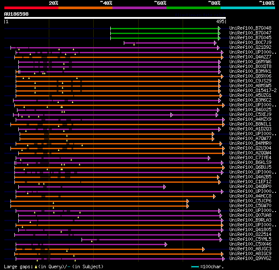Open hit UniRef100_B0C7J9

pyautogui.click(x=250, y=43)
